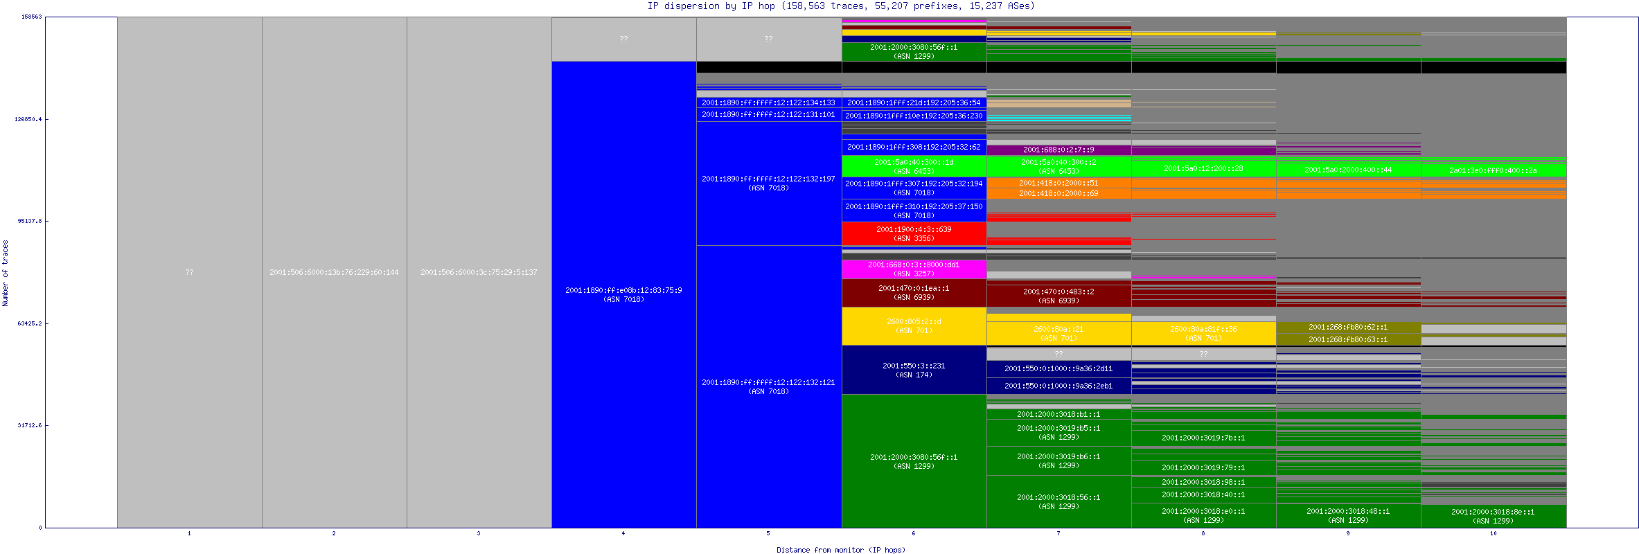Click the 63425.2 y-axis tick value
The width and height of the screenshot is (1639, 554).
[x=30, y=323]
